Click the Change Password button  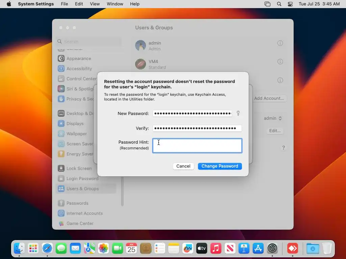[220, 166]
